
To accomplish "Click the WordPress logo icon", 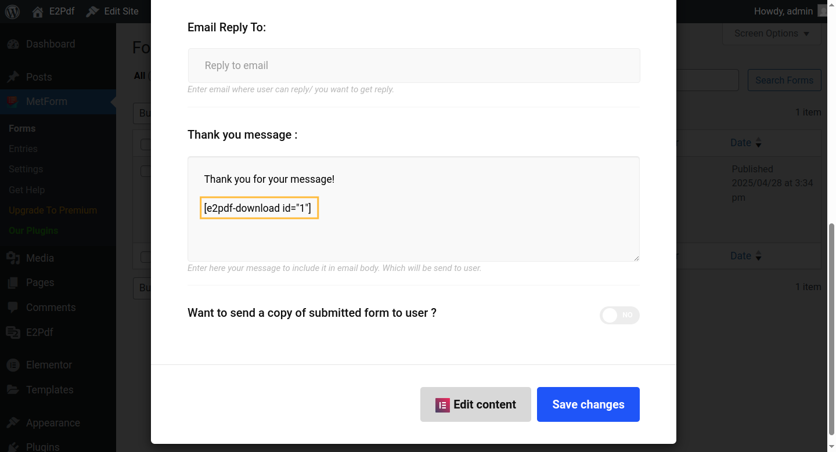I will (13, 12).
